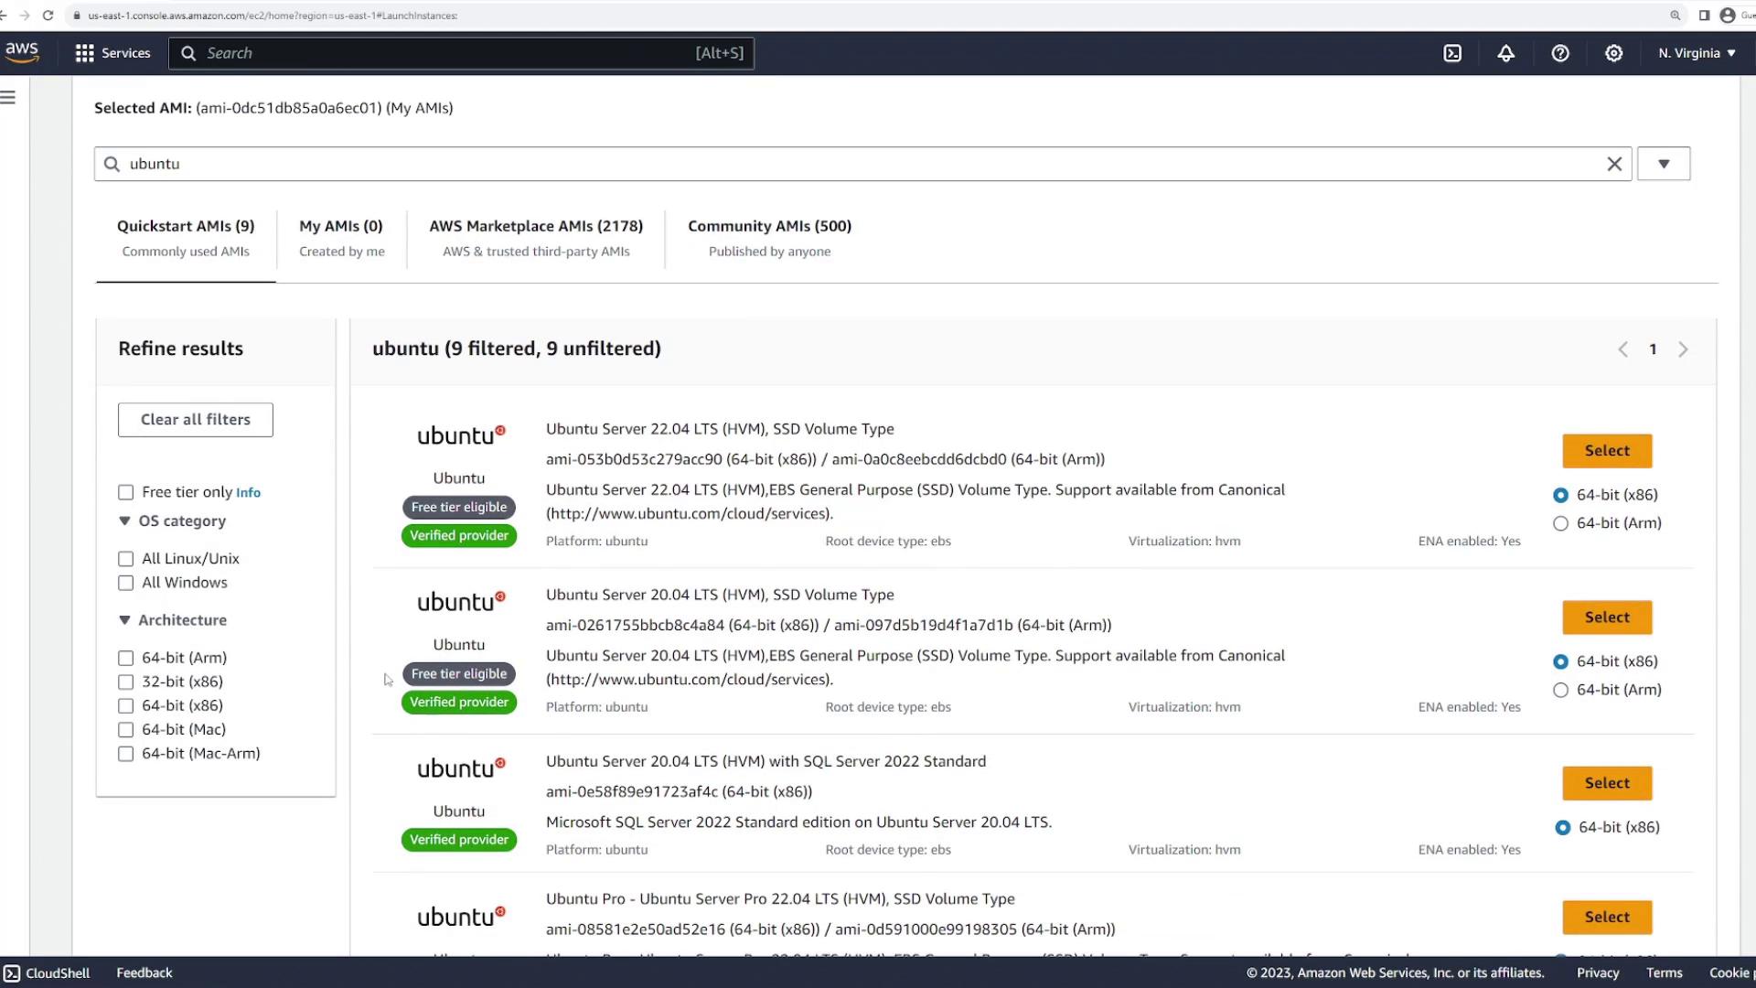Choose 64-bit (Arm) for Ubuntu Server 22.04

1561,523
